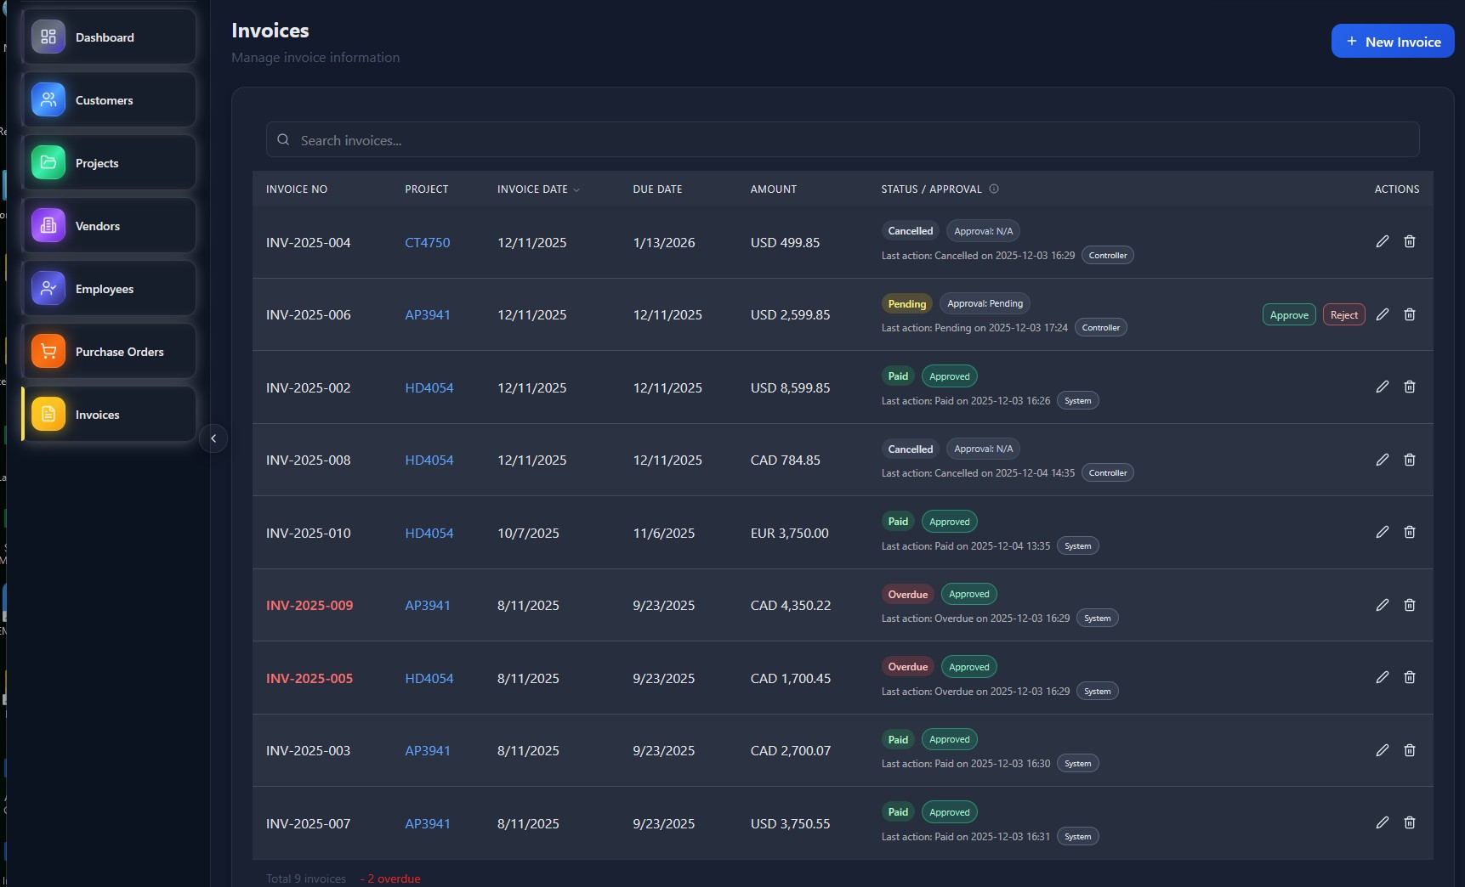Click the edit pencil for INV-2025-004
This screenshot has height=887, width=1465.
(1382, 242)
